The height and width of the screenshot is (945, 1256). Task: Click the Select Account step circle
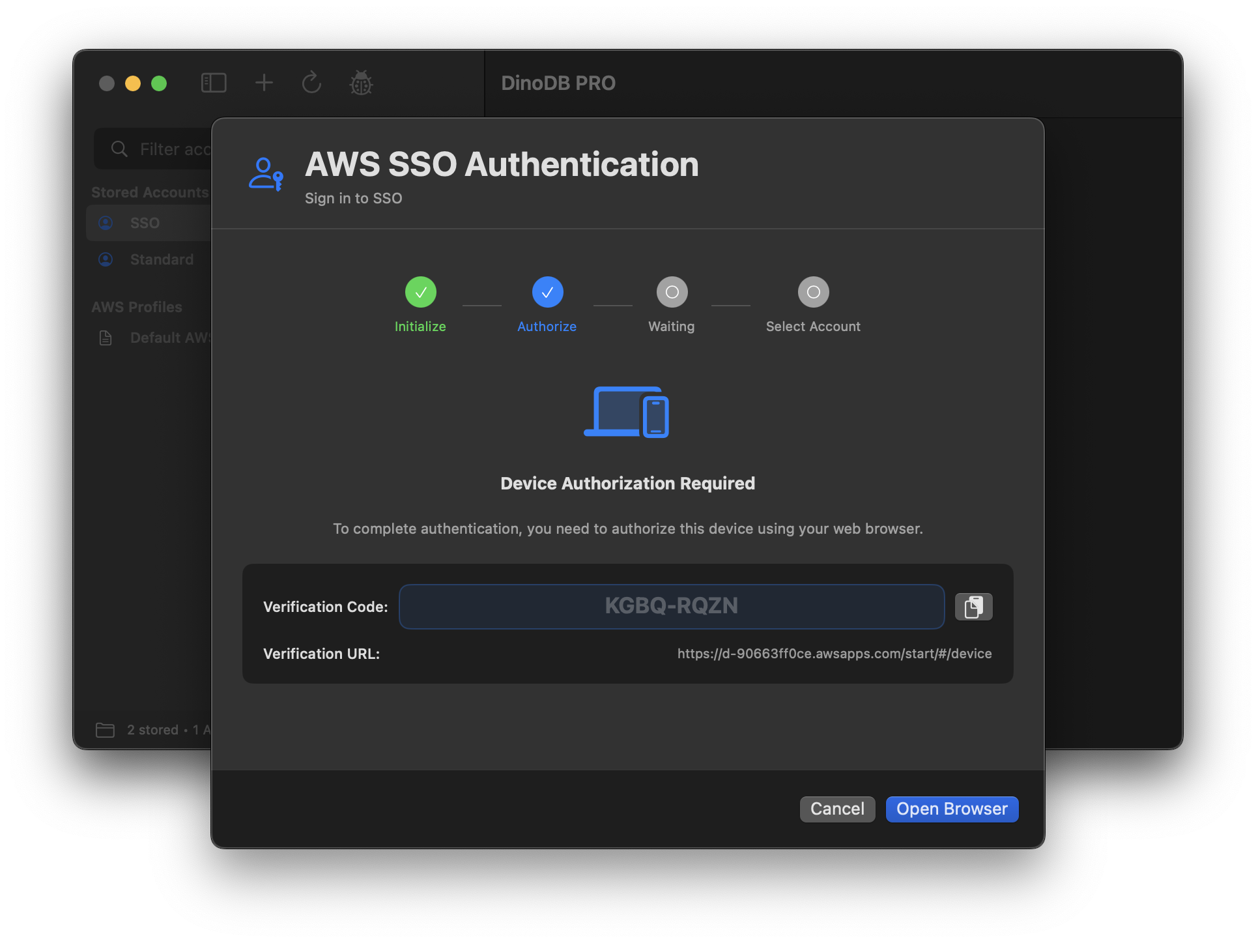[814, 292]
